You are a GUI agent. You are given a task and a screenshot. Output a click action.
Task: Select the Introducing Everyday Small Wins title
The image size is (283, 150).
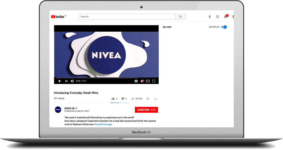point(76,93)
